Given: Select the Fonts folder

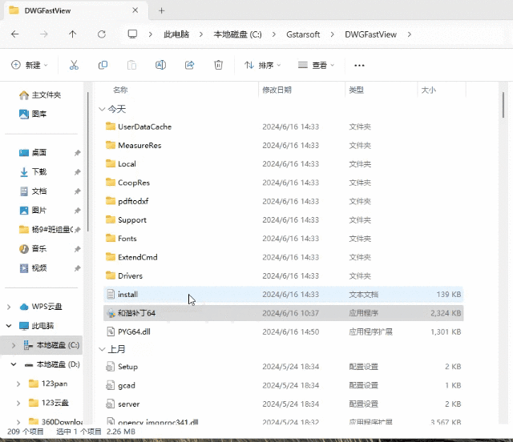Looking at the screenshot, I should (283, 239).
